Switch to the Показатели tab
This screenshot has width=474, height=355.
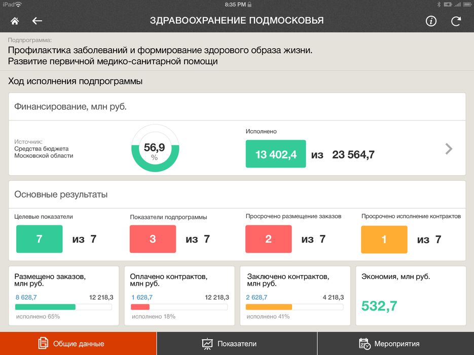237,343
